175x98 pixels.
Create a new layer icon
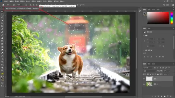coord(168,96)
